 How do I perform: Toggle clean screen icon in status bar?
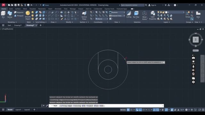(200, 110)
